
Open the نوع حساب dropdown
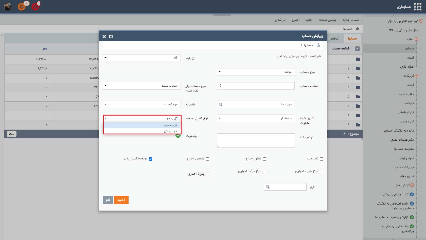click(x=256, y=72)
